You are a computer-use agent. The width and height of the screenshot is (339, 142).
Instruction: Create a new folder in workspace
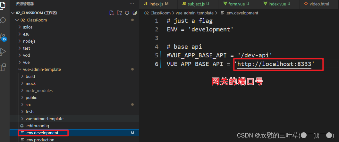[x=119, y=13]
